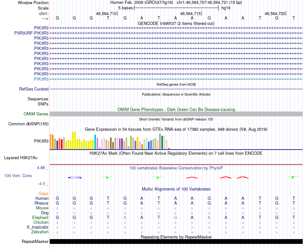The width and height of the screenshot is (303, 249).
Task: Open the 100 Vert. Cons label
Action: pos(18,175)
